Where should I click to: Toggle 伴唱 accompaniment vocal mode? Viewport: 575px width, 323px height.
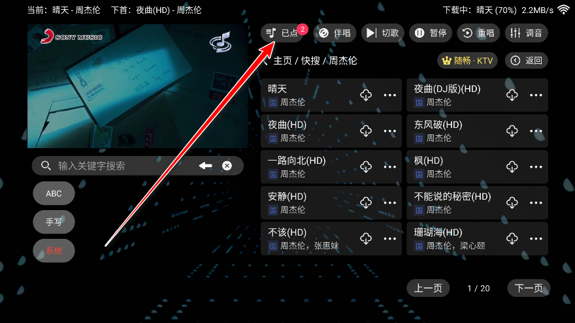335,33
